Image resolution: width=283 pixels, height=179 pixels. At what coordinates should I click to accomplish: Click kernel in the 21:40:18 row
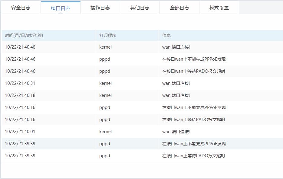click(105, 95)
